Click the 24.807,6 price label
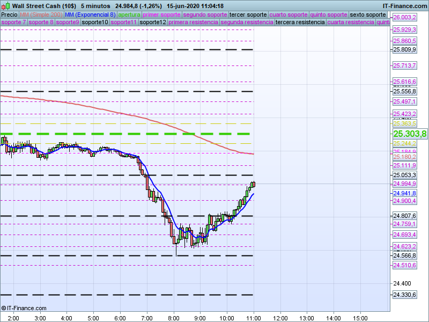Image resolution: width=429 pixels, height=322 pixels. pyautogui.click(x=405, y=216)
